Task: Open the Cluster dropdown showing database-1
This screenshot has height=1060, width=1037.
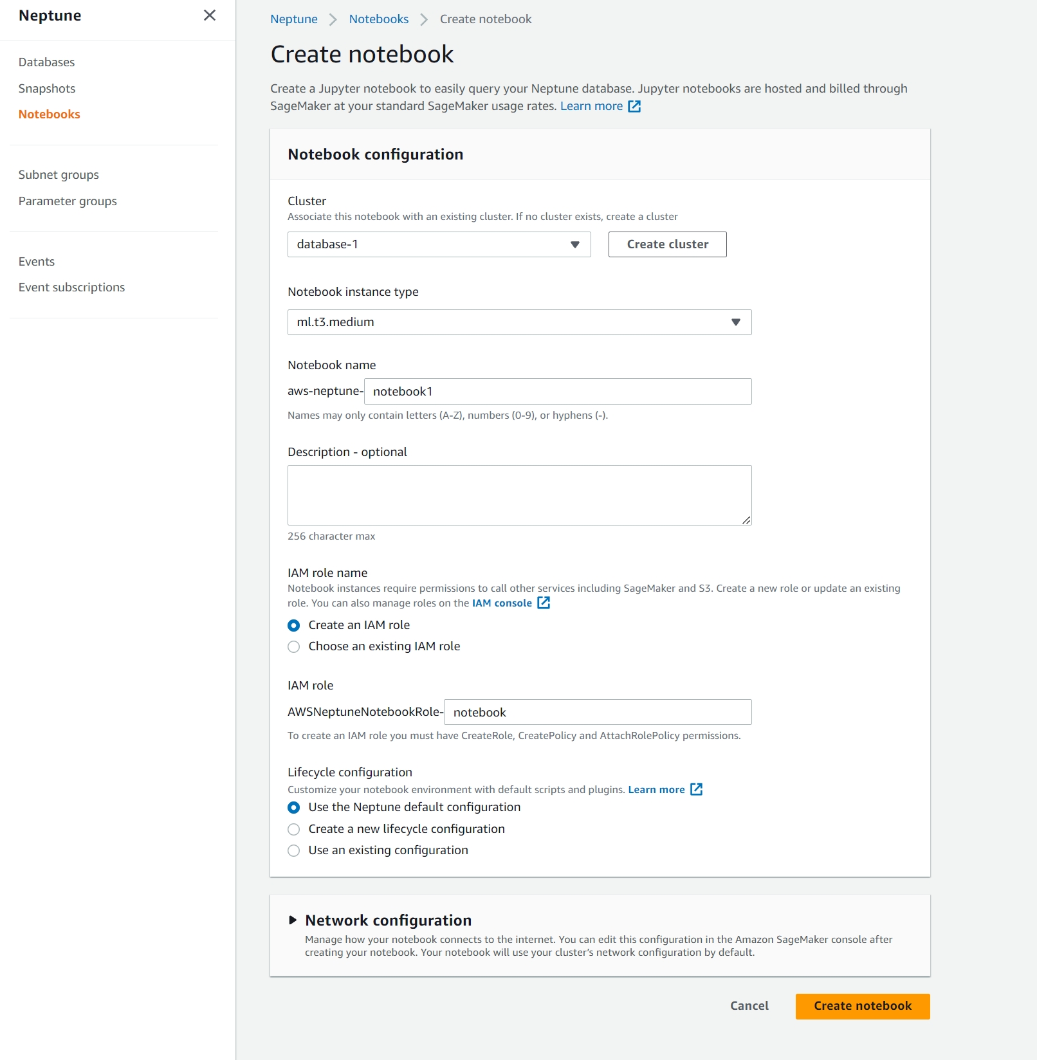Action: coord(439,244)
